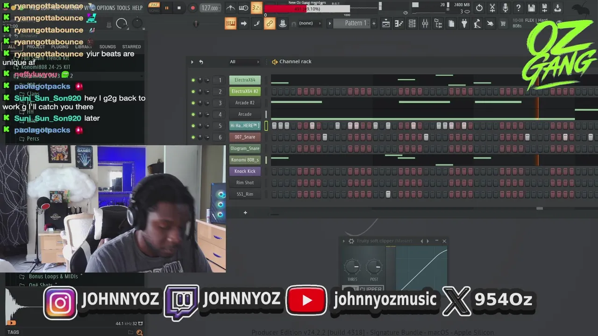Toggle the Channel rack view icon
The image size is (598, 336).
click(x=412, y=23)
